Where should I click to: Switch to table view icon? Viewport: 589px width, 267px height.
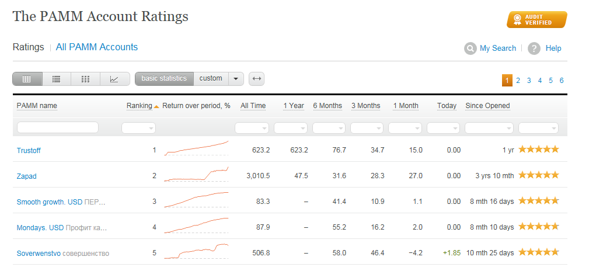click(x=27, y=79)
